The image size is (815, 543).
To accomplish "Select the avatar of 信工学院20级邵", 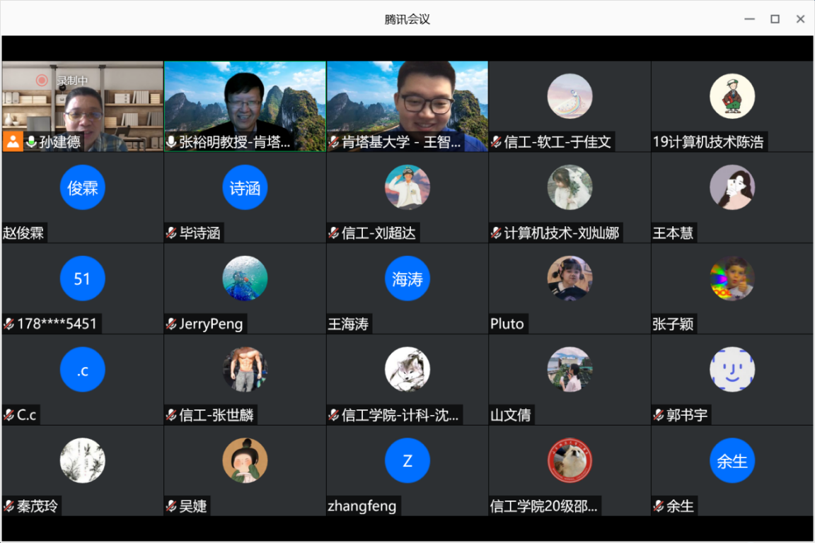I will pyautogui.click(x=570, y=460).
